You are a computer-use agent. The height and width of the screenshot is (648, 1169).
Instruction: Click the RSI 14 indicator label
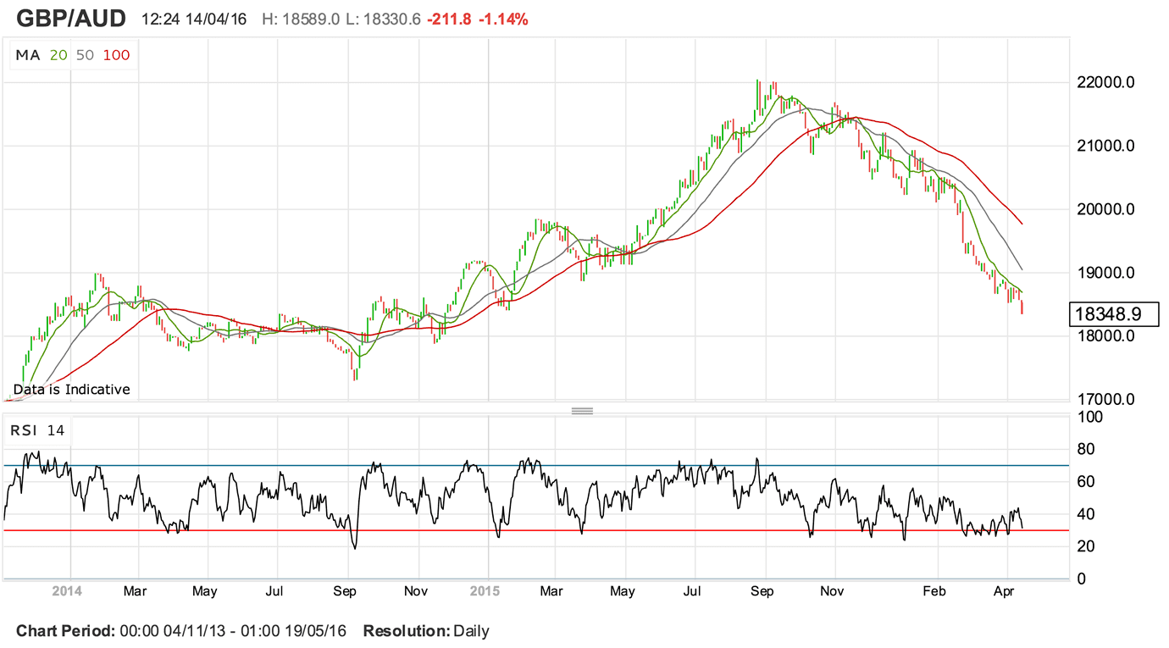(x=37, y=430)
